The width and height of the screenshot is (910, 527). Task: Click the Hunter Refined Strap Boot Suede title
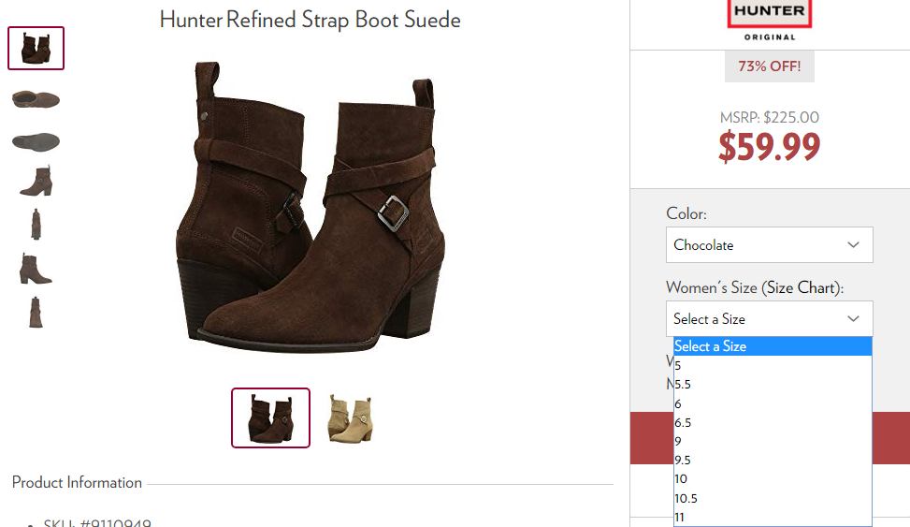310,21
